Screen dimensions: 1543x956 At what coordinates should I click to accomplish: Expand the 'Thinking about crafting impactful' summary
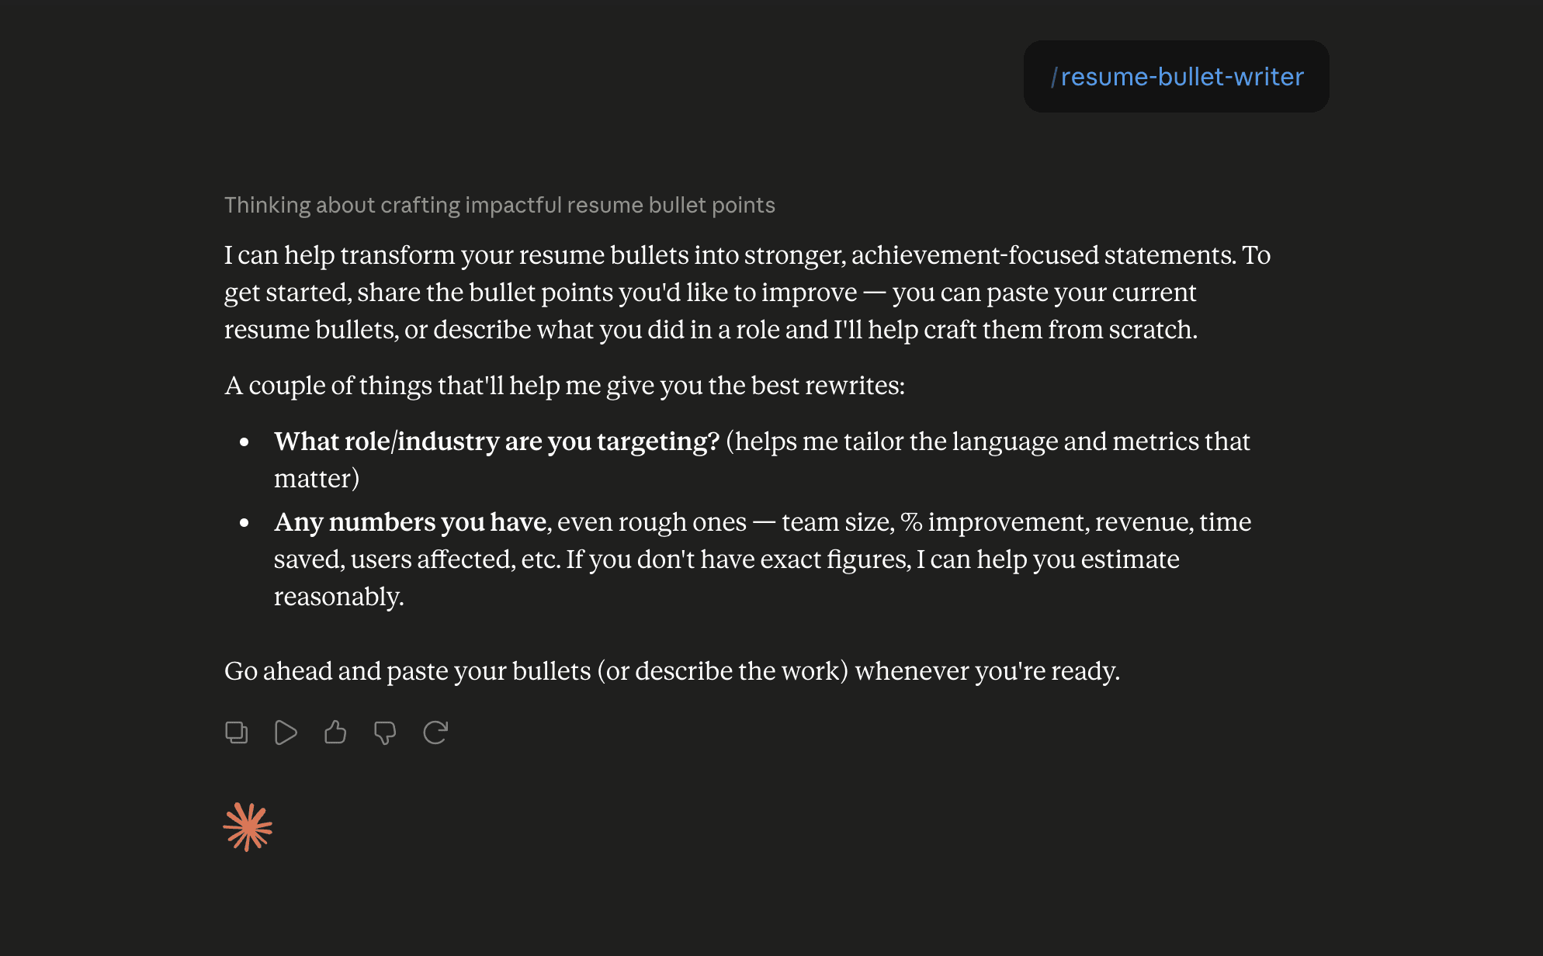click(500, 205)
